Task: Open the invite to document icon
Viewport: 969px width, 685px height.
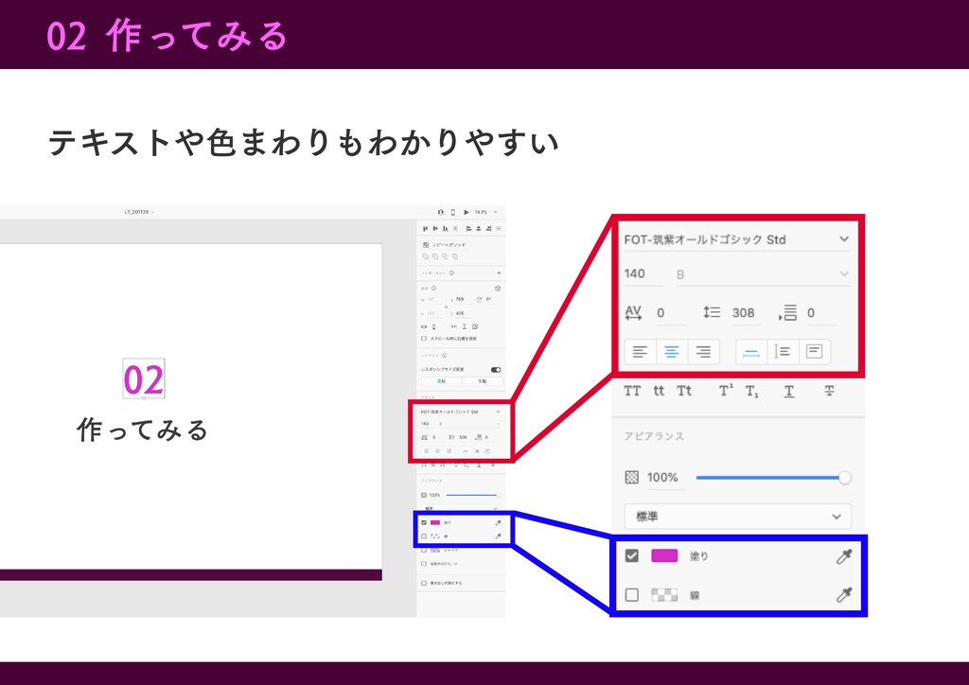Action: [441, 212]
